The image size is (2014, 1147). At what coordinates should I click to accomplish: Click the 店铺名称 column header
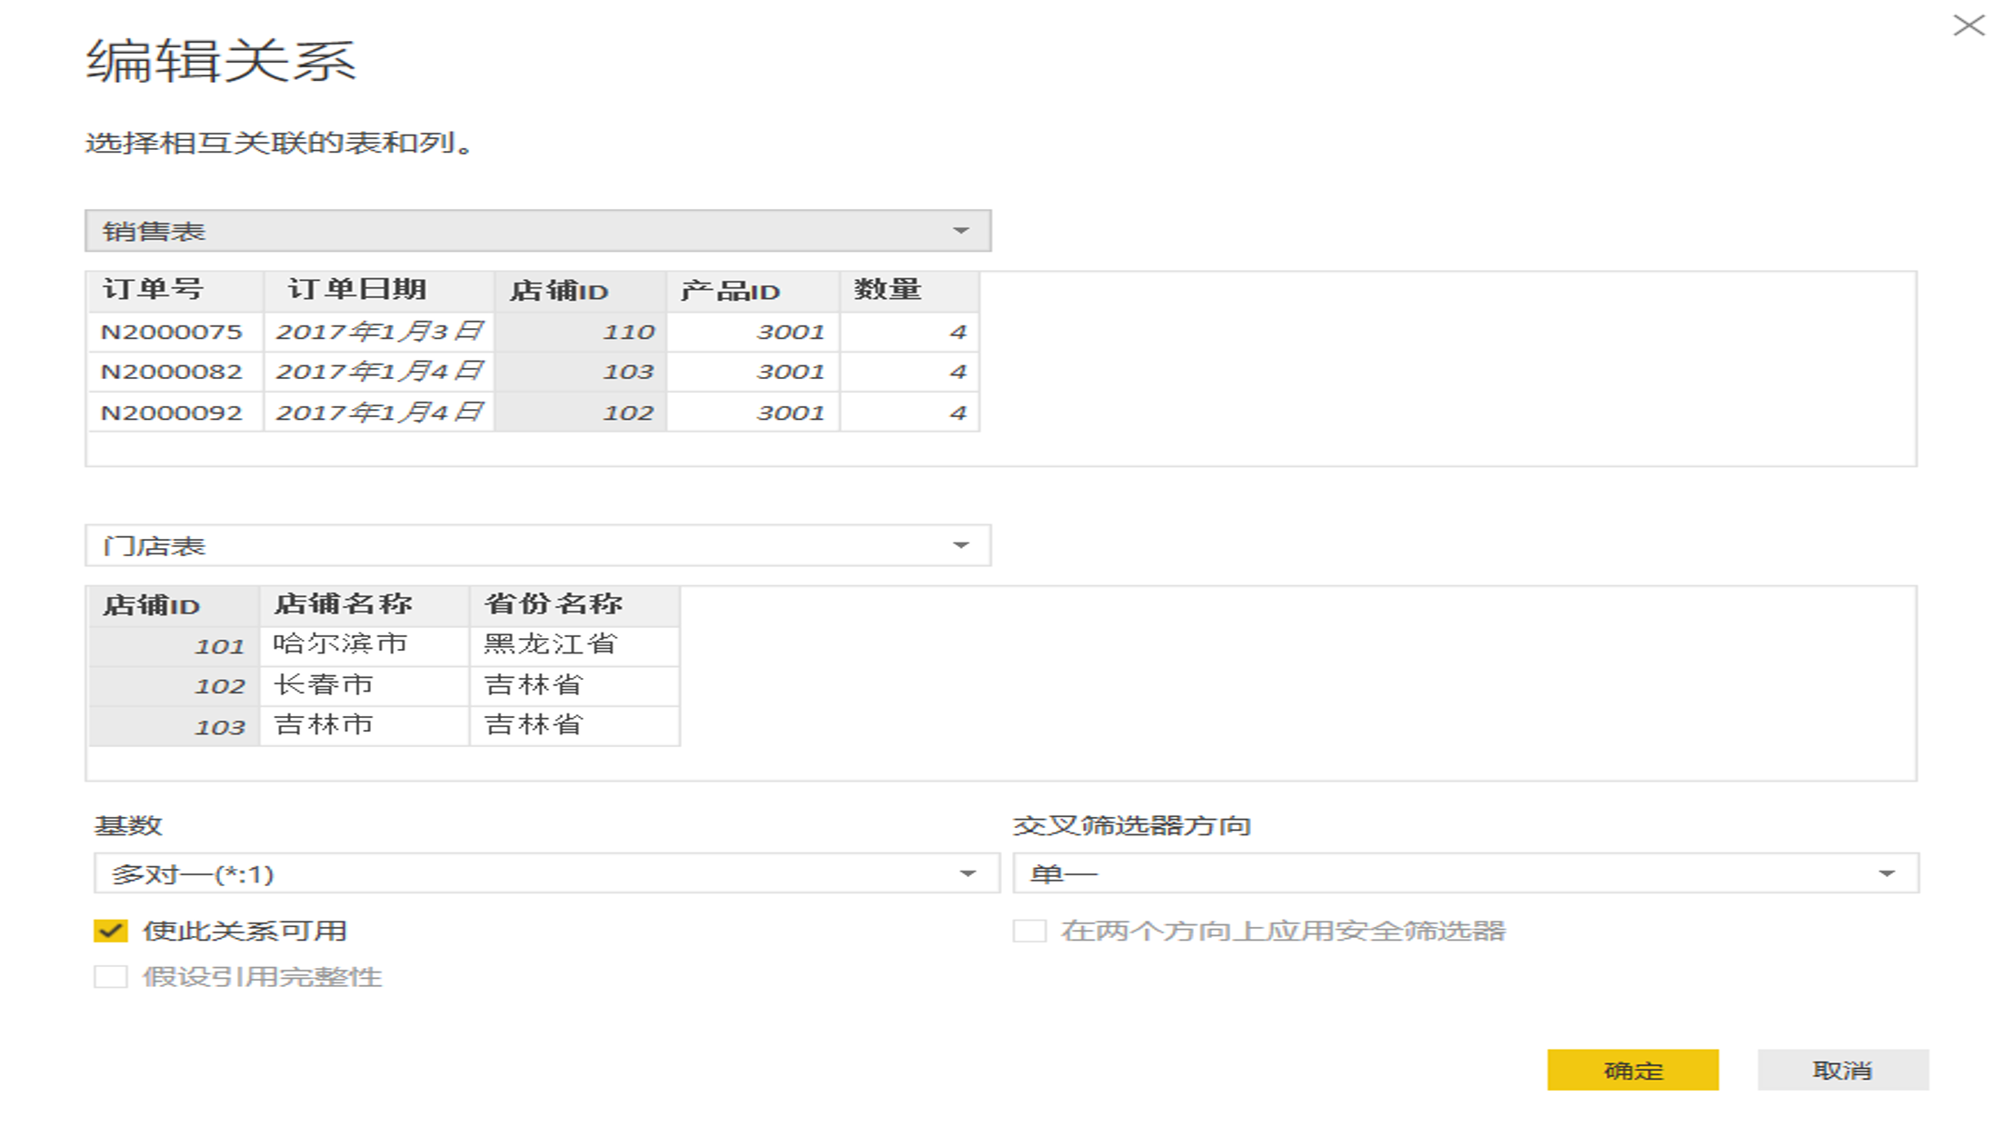click(x=344, y=604)
